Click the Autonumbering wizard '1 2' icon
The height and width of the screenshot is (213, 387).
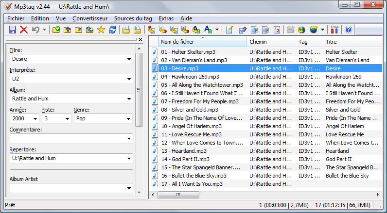[x=277, y=30]
